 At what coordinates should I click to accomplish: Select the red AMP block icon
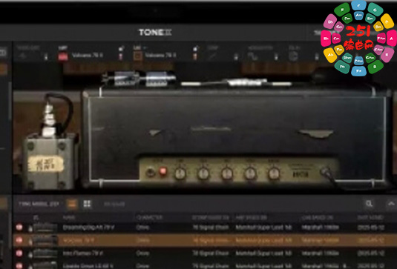(x=63, y=56)
